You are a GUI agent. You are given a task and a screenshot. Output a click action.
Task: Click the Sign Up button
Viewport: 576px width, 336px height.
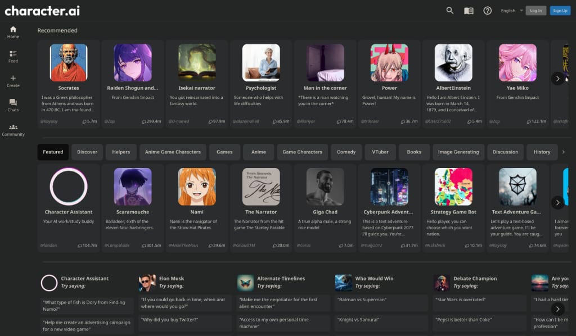point(560,11)
